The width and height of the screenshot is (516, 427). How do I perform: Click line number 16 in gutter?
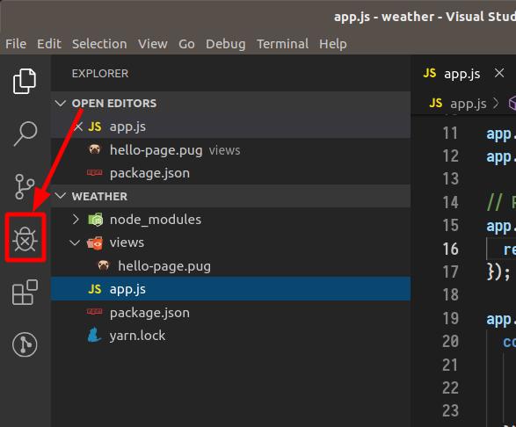point(451,249)
